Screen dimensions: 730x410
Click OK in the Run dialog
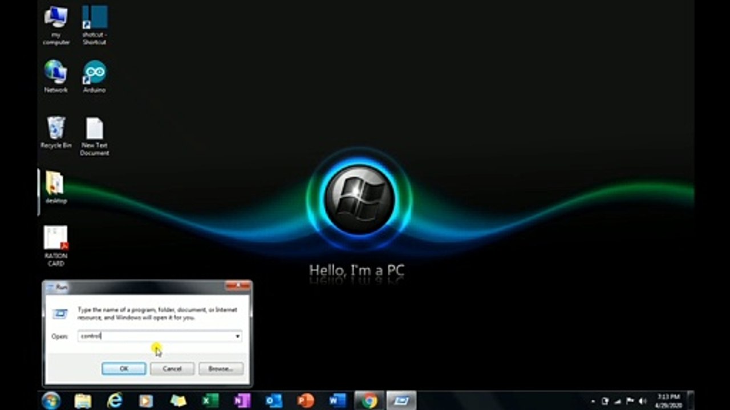click(124, 369)
